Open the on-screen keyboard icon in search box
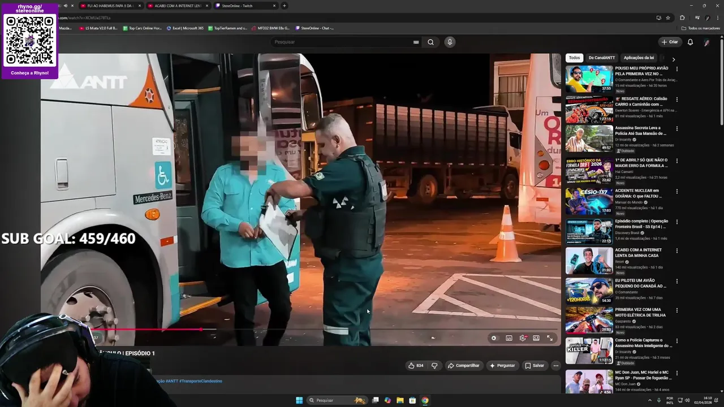Viewport: 724px width, 407px height. pyautogui.click(x=416, y=42)
